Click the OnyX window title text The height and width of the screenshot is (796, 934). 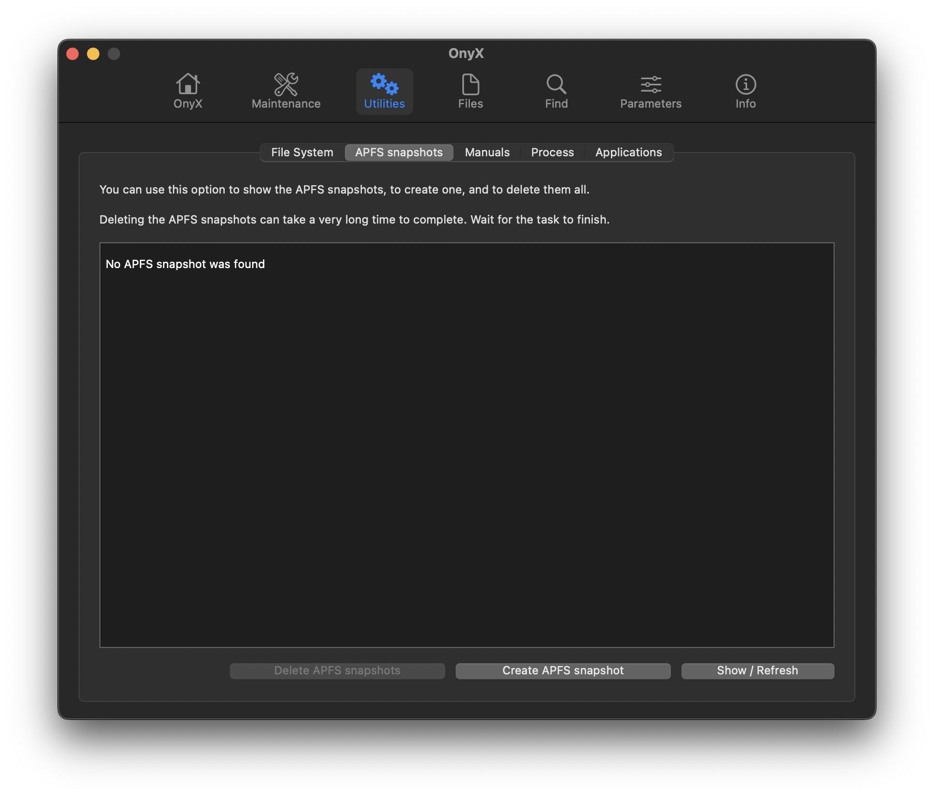[466, 53]
